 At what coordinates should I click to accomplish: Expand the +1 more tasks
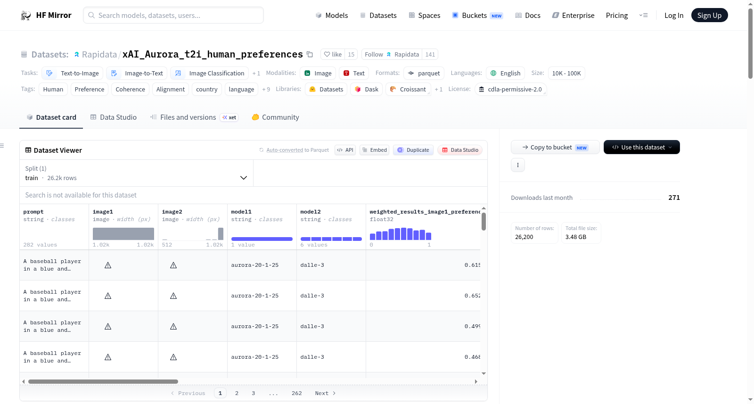pyautogui.click(x=256, y=73)
